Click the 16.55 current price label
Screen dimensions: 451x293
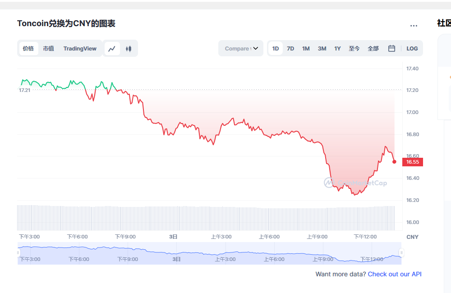pyautogui.click(x=413, y=162)
